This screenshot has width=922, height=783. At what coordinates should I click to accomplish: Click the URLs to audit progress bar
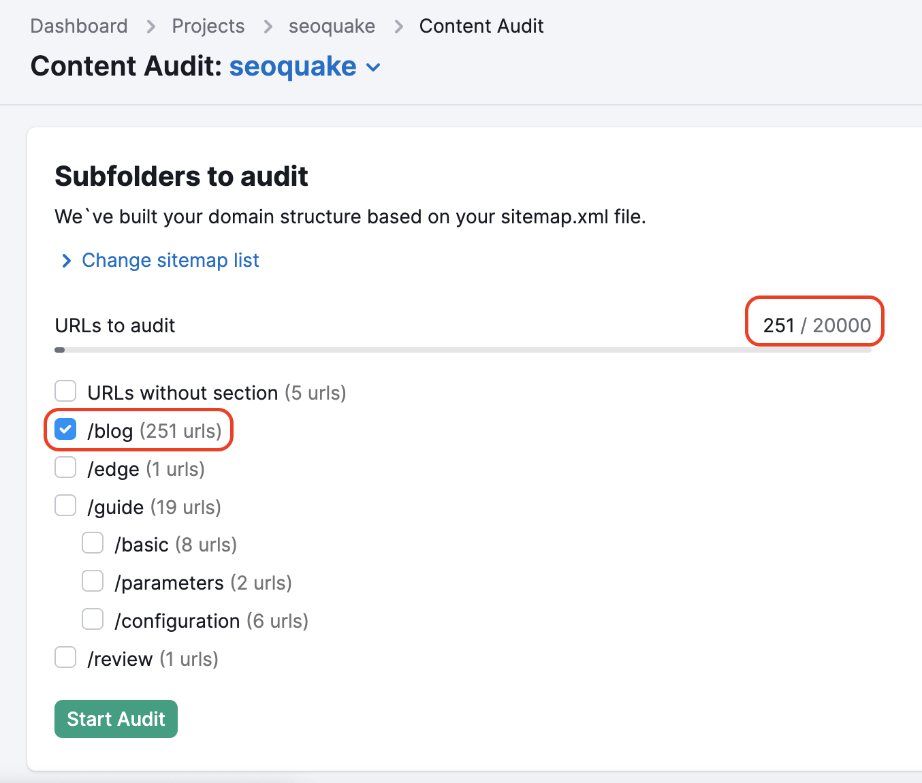click(x=463, y=350)
